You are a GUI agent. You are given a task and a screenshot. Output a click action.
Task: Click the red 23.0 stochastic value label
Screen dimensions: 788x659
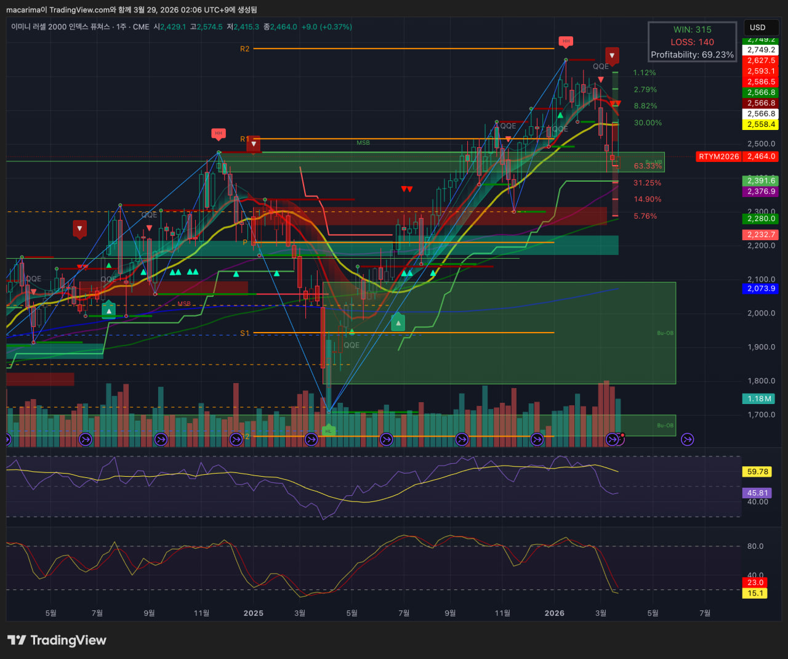point(755,582)
